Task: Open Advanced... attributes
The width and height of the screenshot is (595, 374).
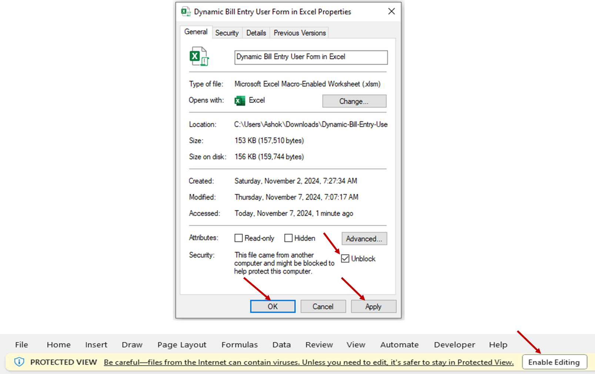Action: point(364,239)
